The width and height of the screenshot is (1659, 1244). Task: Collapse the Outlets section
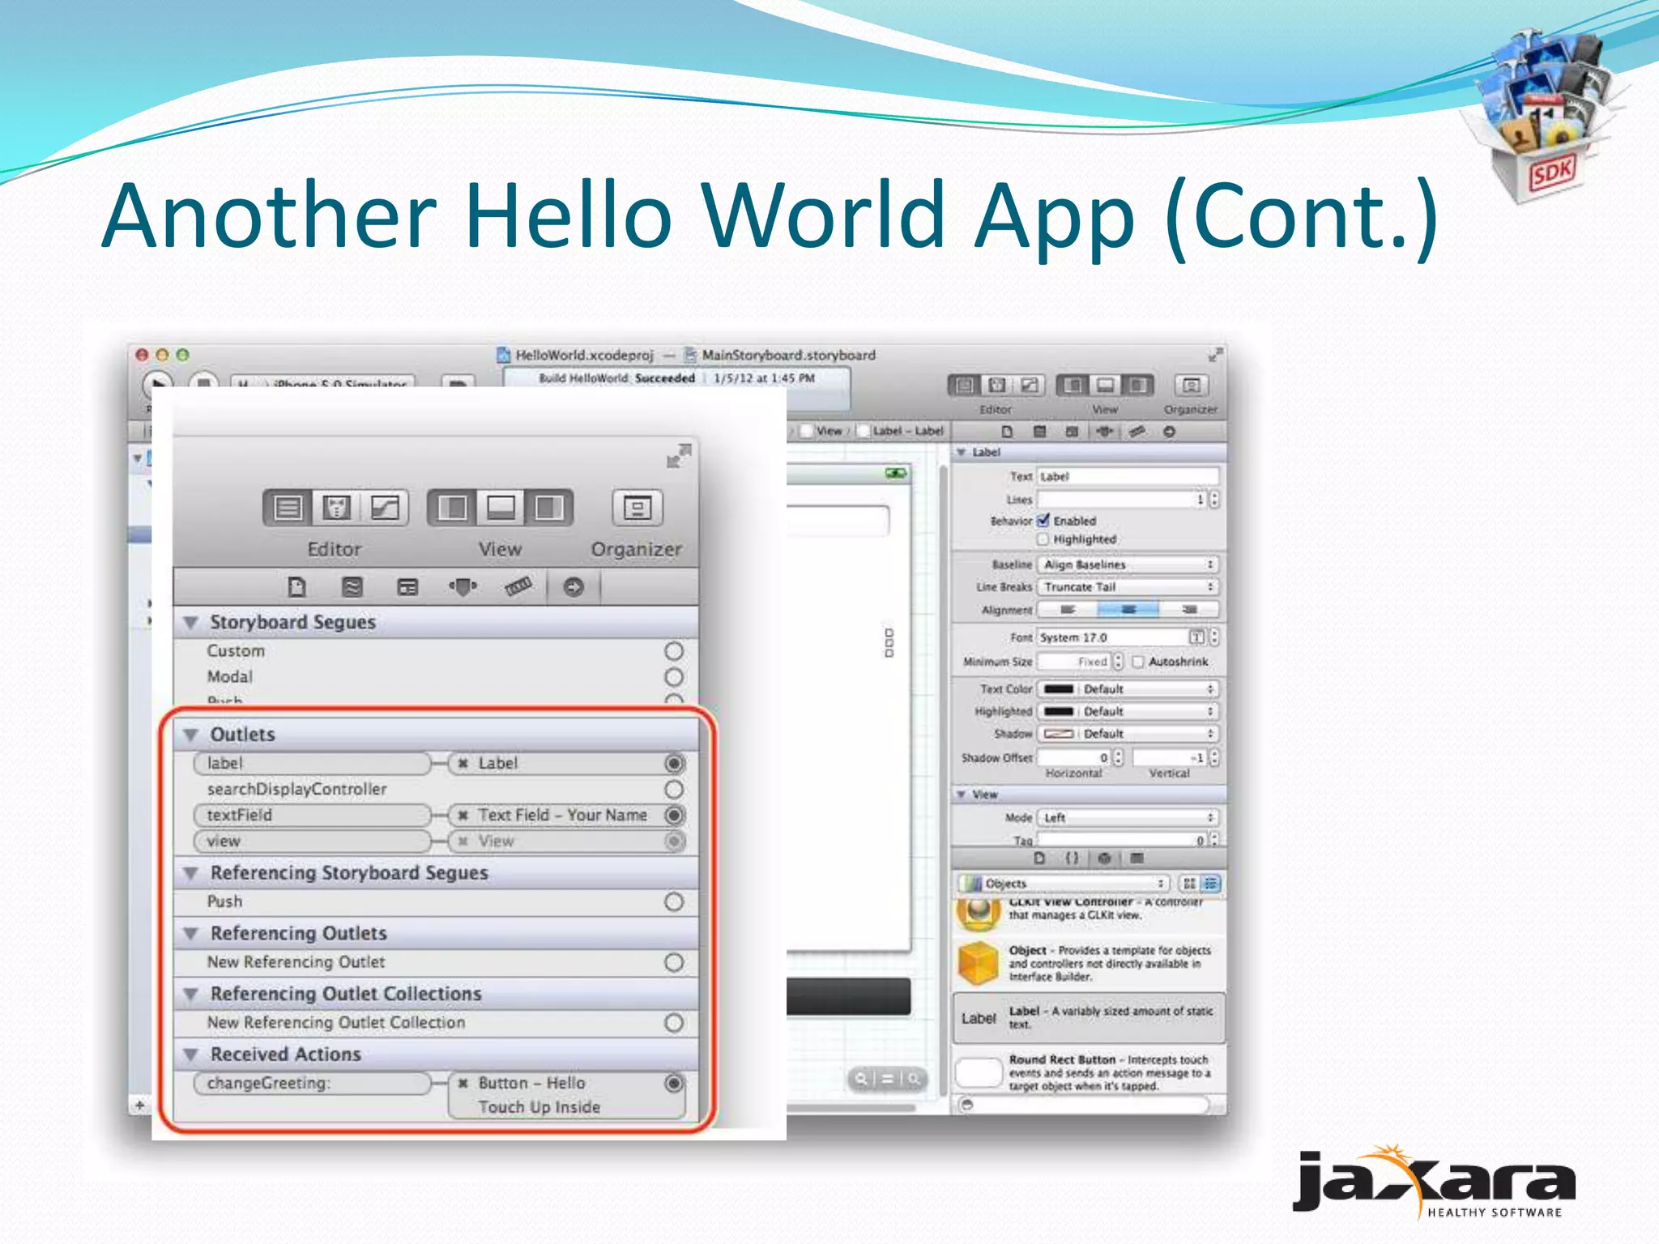[x=191, y=735]
